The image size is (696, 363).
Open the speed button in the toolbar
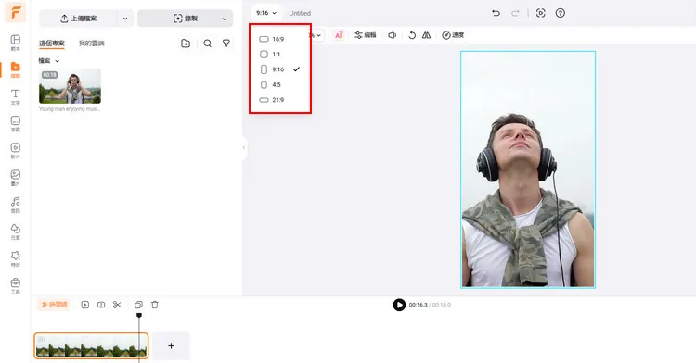click(453, 35)
